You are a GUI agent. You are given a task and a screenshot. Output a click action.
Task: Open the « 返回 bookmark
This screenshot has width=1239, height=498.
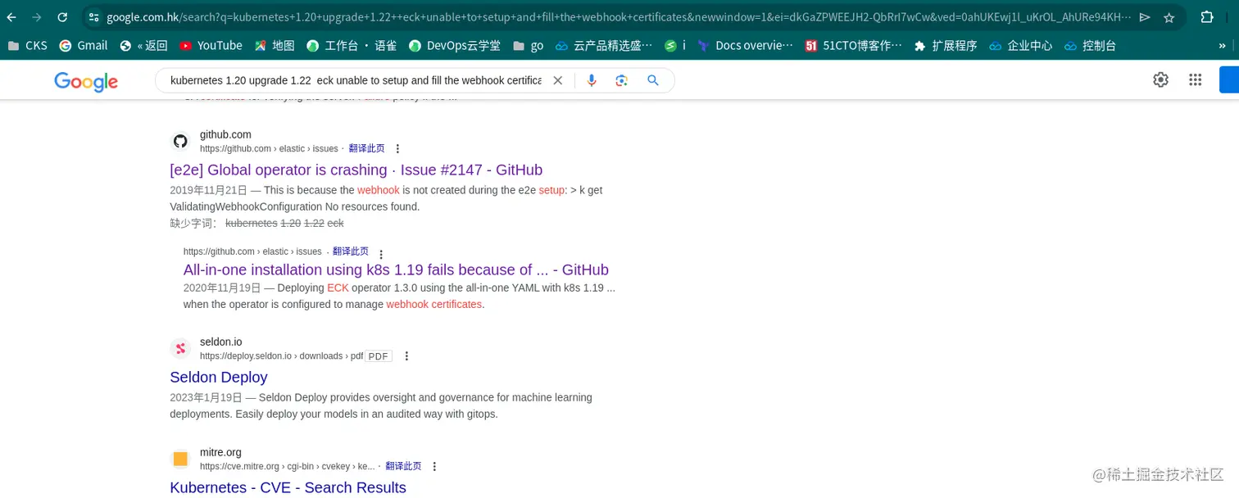[143, 46]
